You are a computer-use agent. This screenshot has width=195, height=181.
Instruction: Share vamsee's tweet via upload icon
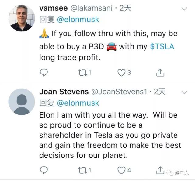[x=160, y=73]
